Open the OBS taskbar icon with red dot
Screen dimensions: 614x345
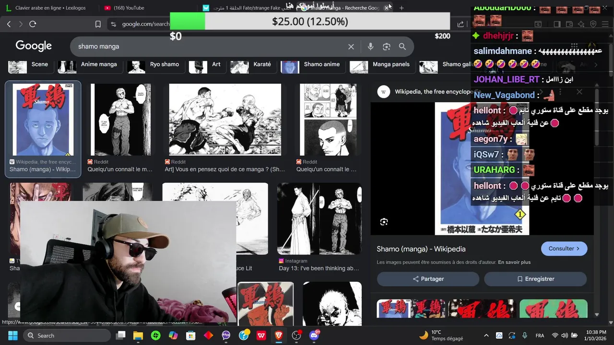[296, 335]
